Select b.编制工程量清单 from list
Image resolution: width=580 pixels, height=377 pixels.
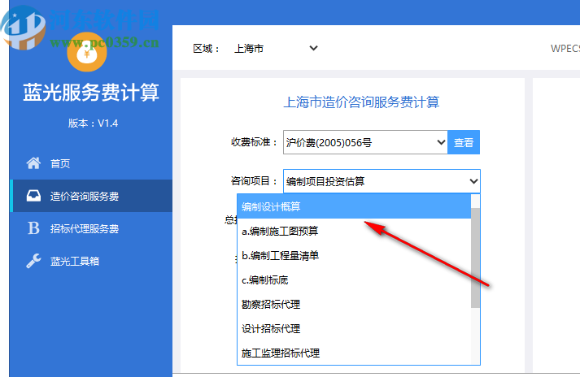(354, 255)
